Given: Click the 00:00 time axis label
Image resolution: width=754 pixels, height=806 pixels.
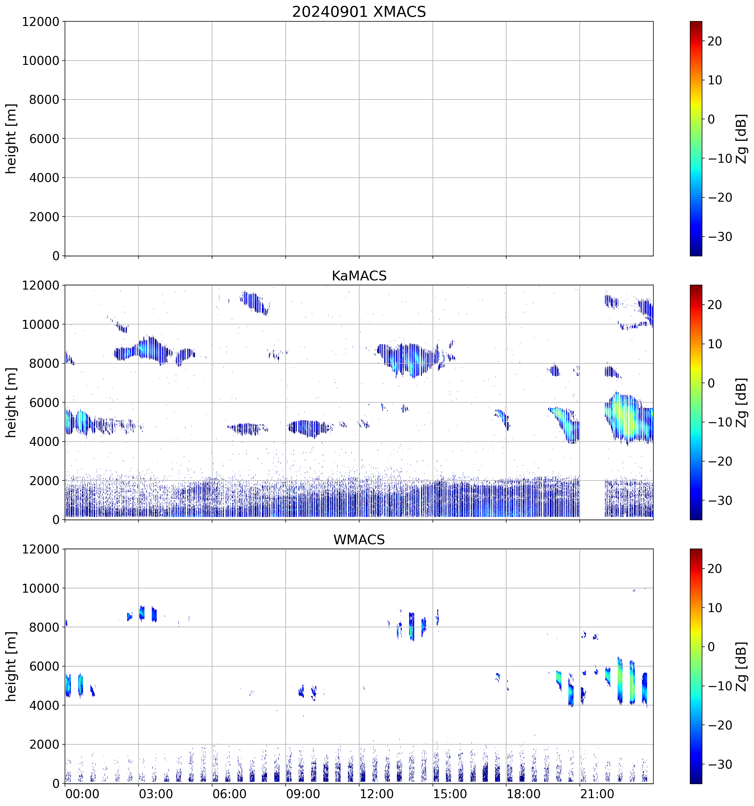Looking at the screenshot, I should tap(82, 794).
